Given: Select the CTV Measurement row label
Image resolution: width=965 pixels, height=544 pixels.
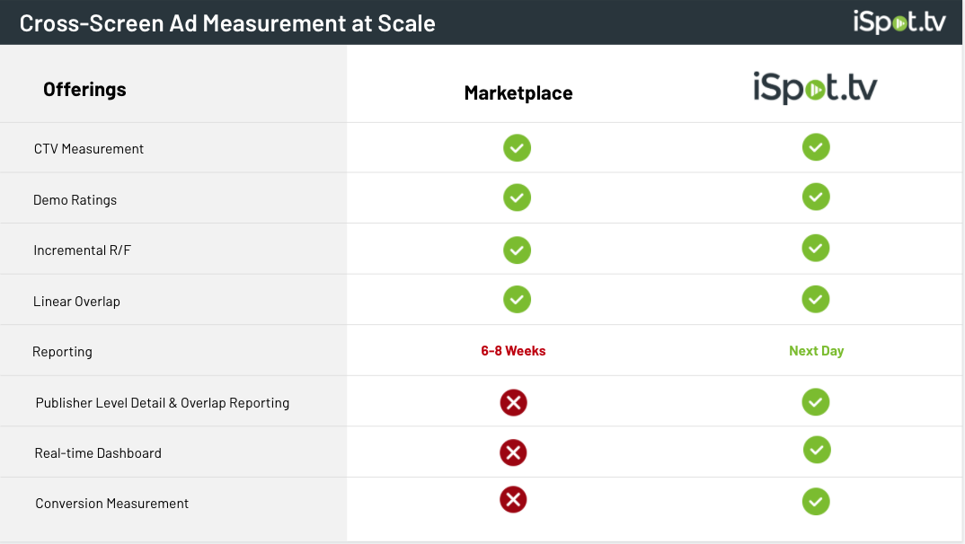Looking at the screenshot, I should pyautogui.click(x=89, y=149).
